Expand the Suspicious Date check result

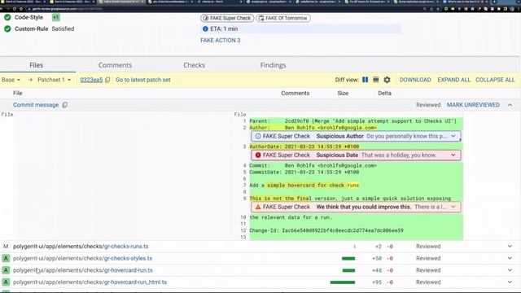click(453, 155)
